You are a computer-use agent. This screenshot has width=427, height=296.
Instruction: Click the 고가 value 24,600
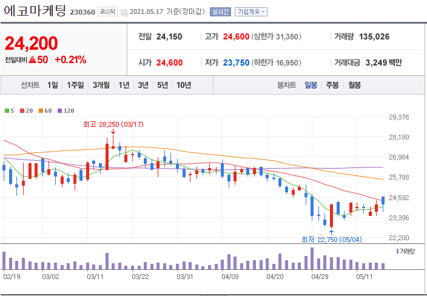(236, 37)
